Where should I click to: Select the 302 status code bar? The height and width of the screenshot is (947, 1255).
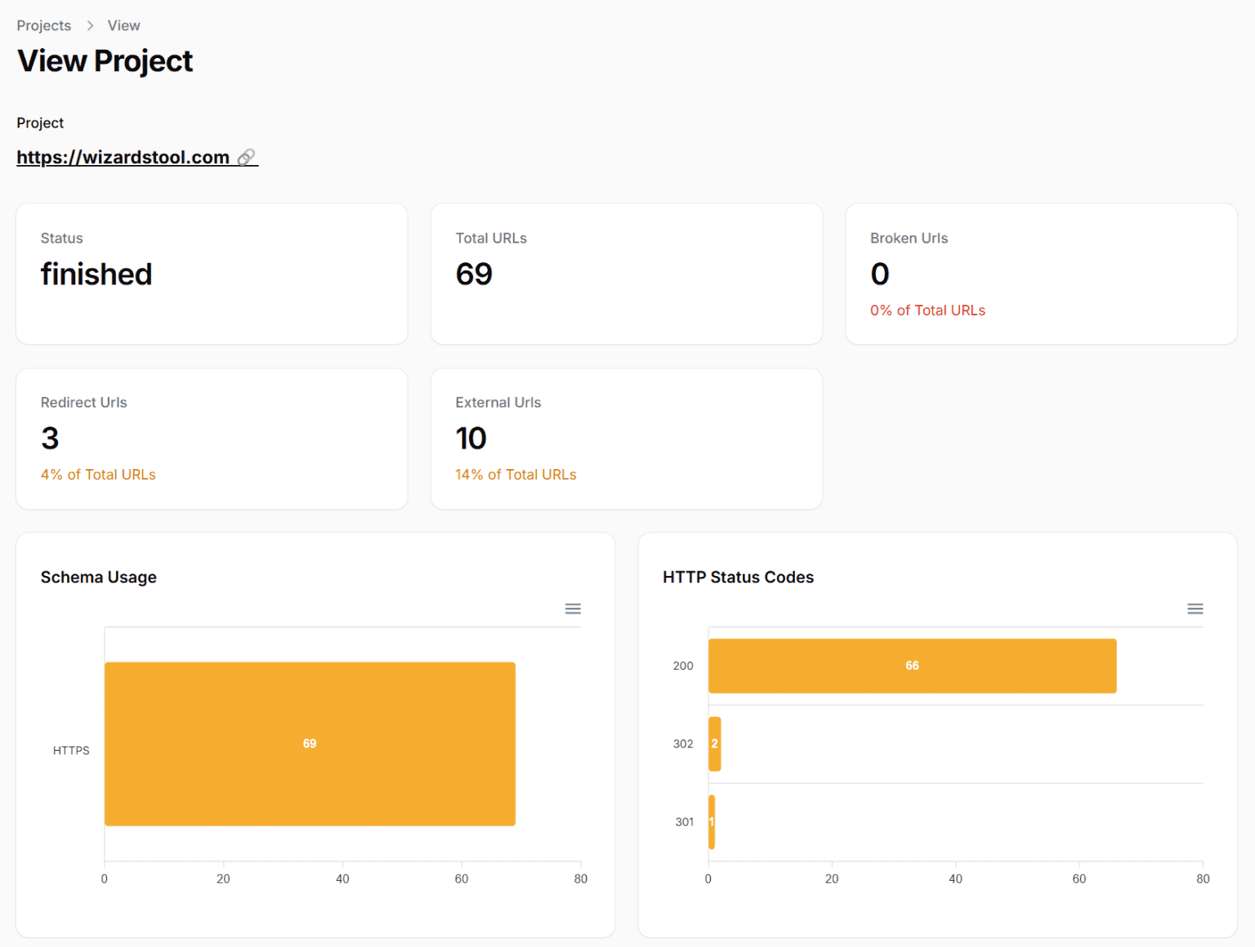[x=714, y=744]
